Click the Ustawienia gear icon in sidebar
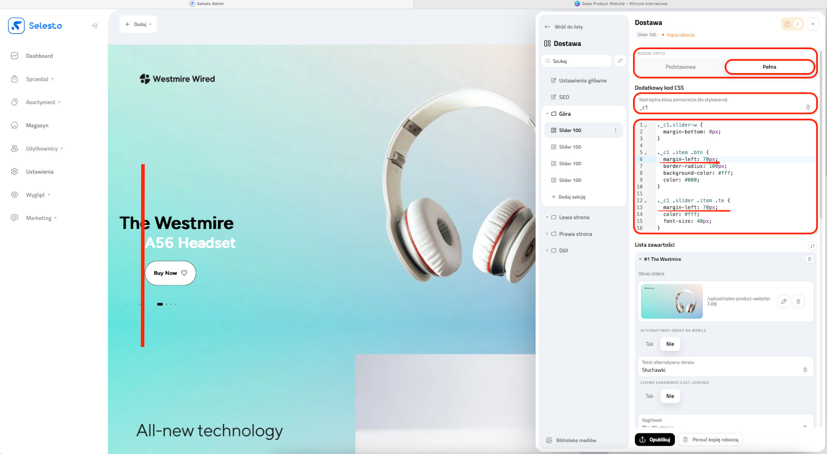Viewport: 827px width, 454px height. (x=14, y=172)
